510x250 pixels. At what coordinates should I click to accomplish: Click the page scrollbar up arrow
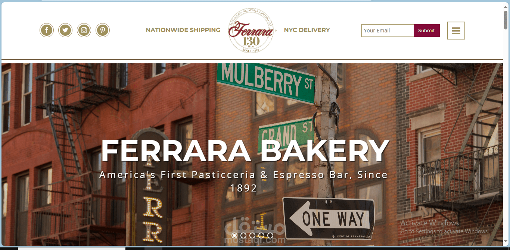pos(506,5)
